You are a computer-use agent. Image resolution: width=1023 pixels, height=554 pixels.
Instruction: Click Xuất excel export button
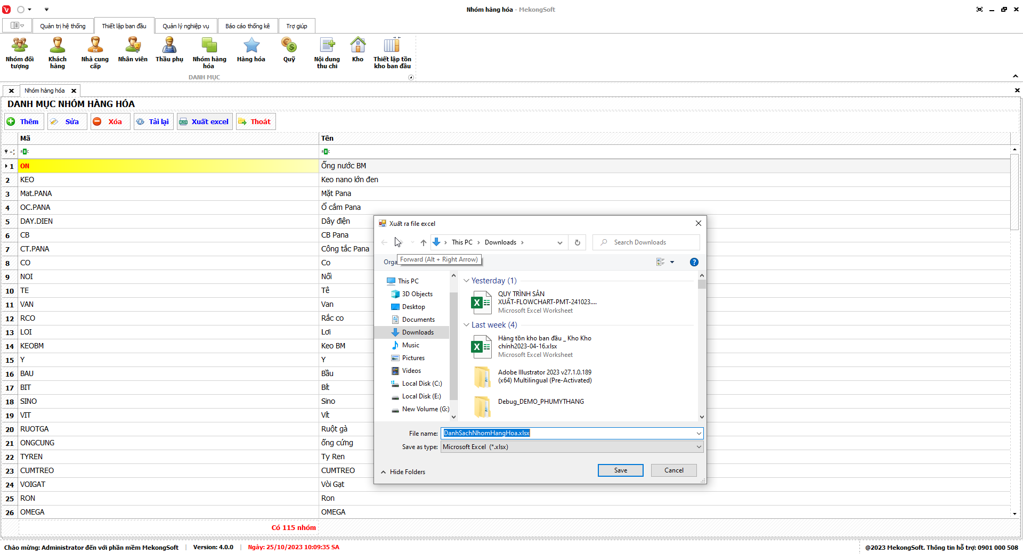(205, 121)
